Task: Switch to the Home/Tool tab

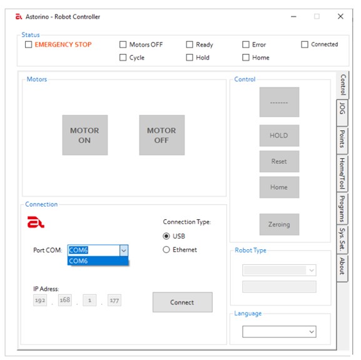Action: 342,173
